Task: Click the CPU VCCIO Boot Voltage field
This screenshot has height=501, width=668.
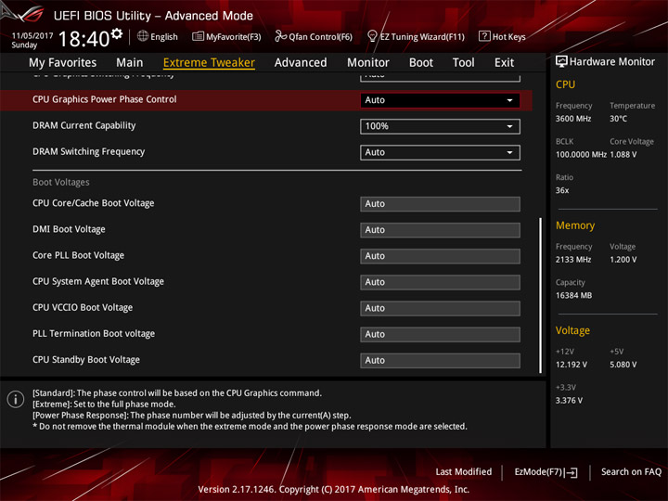Action: point(440,308)
